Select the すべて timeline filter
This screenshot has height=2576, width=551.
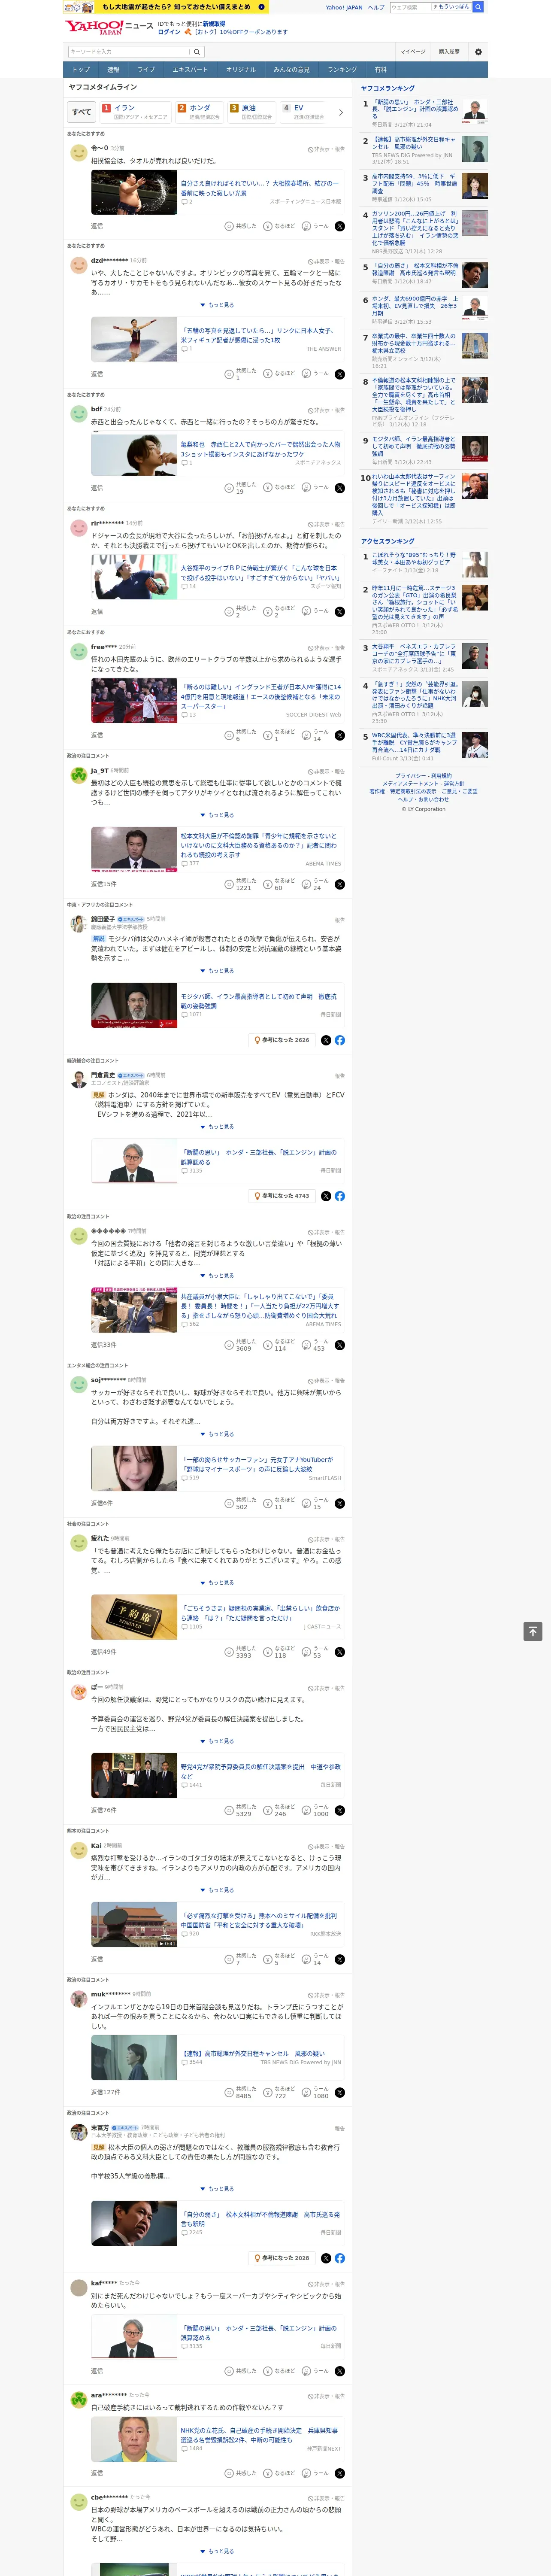tap(82, 112)
